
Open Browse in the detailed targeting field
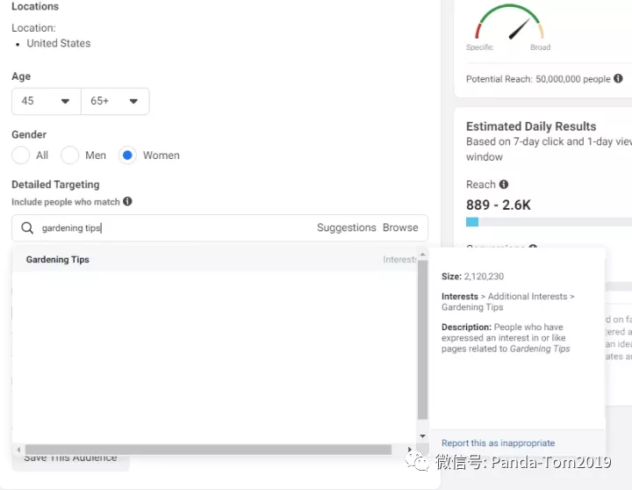[x=400, y=227]
